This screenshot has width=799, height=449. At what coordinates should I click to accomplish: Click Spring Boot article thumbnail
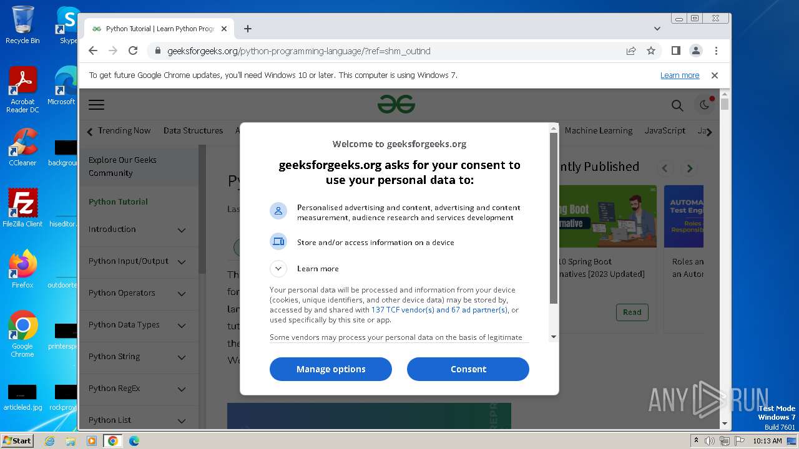click(607, 216)
